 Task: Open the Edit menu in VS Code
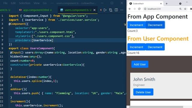[13, 3]
